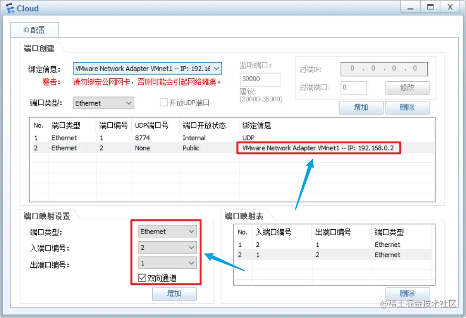Maximize the Cloud window

[430, 7]
